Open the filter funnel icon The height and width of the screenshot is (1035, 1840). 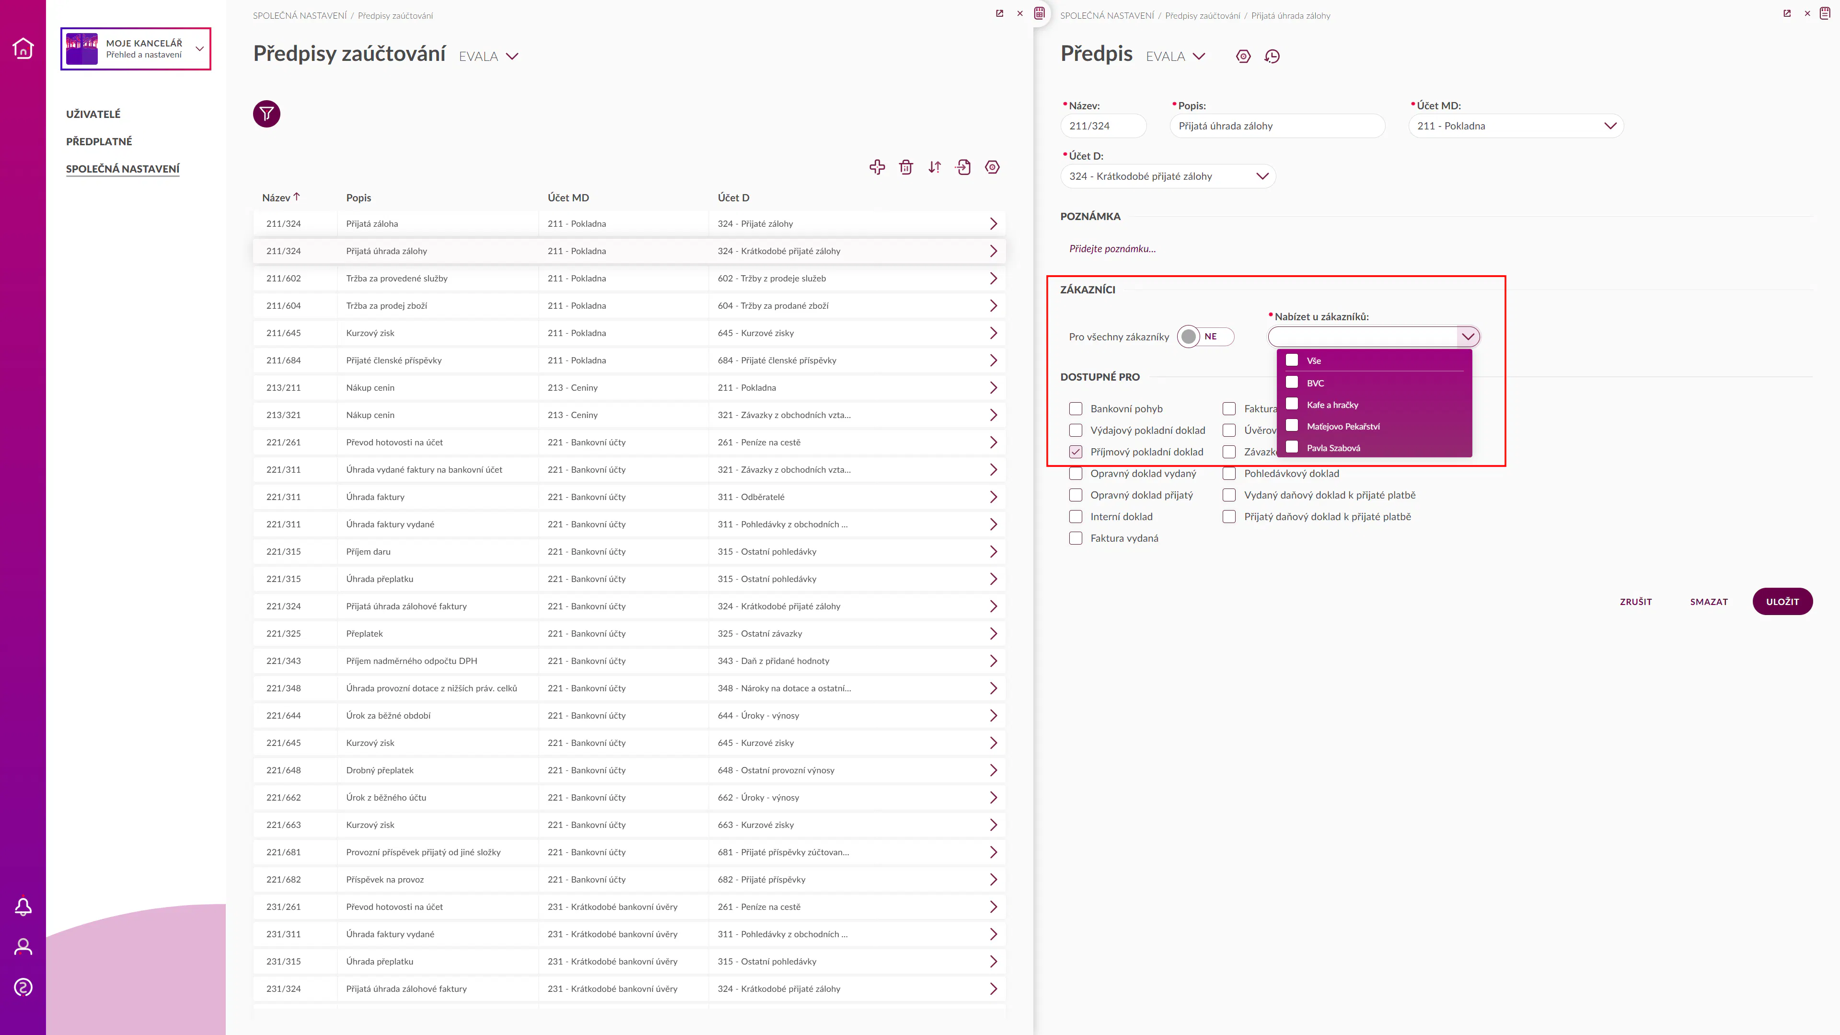pos(266,114)
